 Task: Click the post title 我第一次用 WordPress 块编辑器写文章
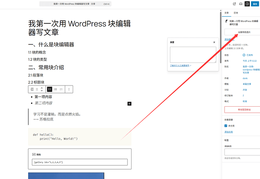[x=80, y=28]
